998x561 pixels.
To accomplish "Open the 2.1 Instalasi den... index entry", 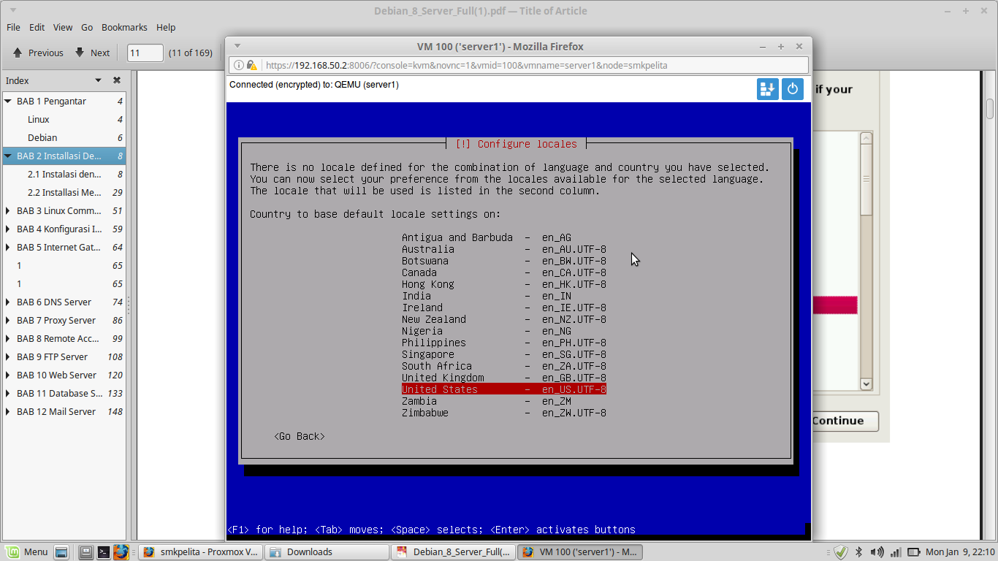I will pos(64,174).
